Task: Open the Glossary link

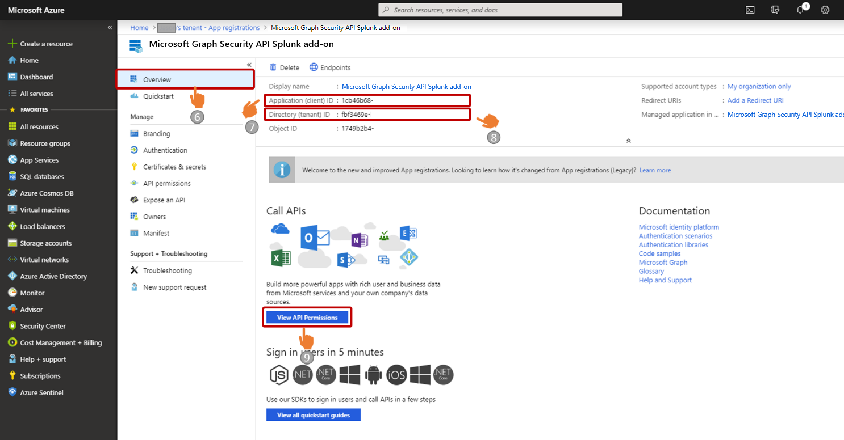Action: coord(651,272)
